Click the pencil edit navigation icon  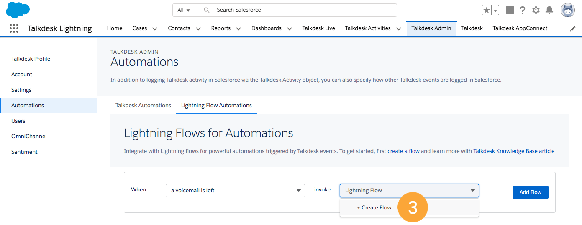[573, 29]
